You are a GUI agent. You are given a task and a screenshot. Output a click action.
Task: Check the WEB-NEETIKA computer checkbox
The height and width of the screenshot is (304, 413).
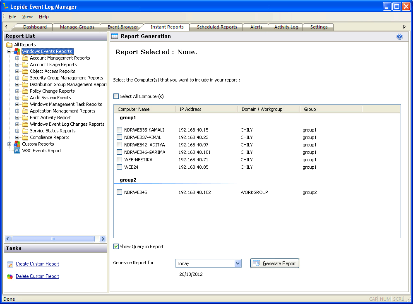click(119, 160)
